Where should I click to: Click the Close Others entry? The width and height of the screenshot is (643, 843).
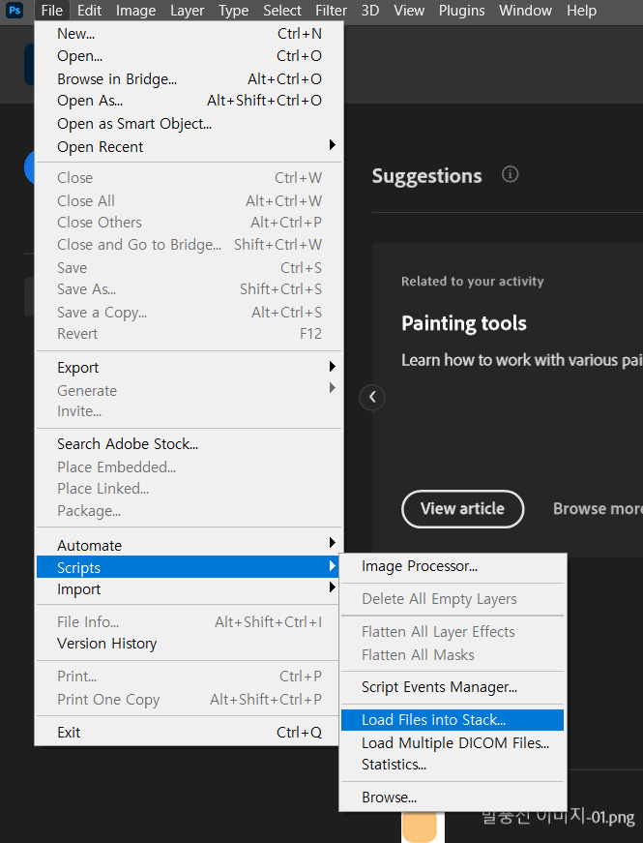[190, 223]
